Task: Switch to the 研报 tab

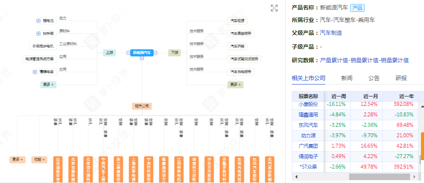Action: (x=401, y=78)
